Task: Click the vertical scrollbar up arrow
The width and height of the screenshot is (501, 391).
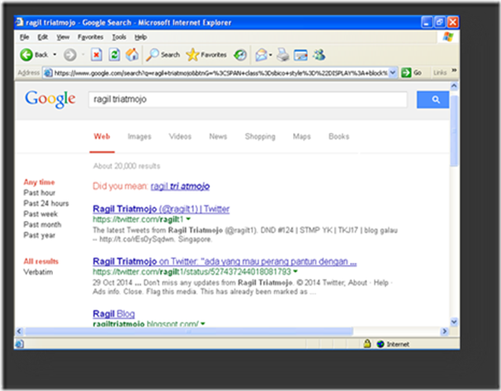Action: [454, 86]
